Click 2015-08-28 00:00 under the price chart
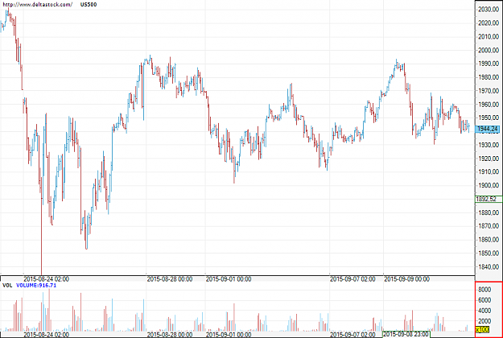Screen dimensions: 503x338 coord(170,279)
